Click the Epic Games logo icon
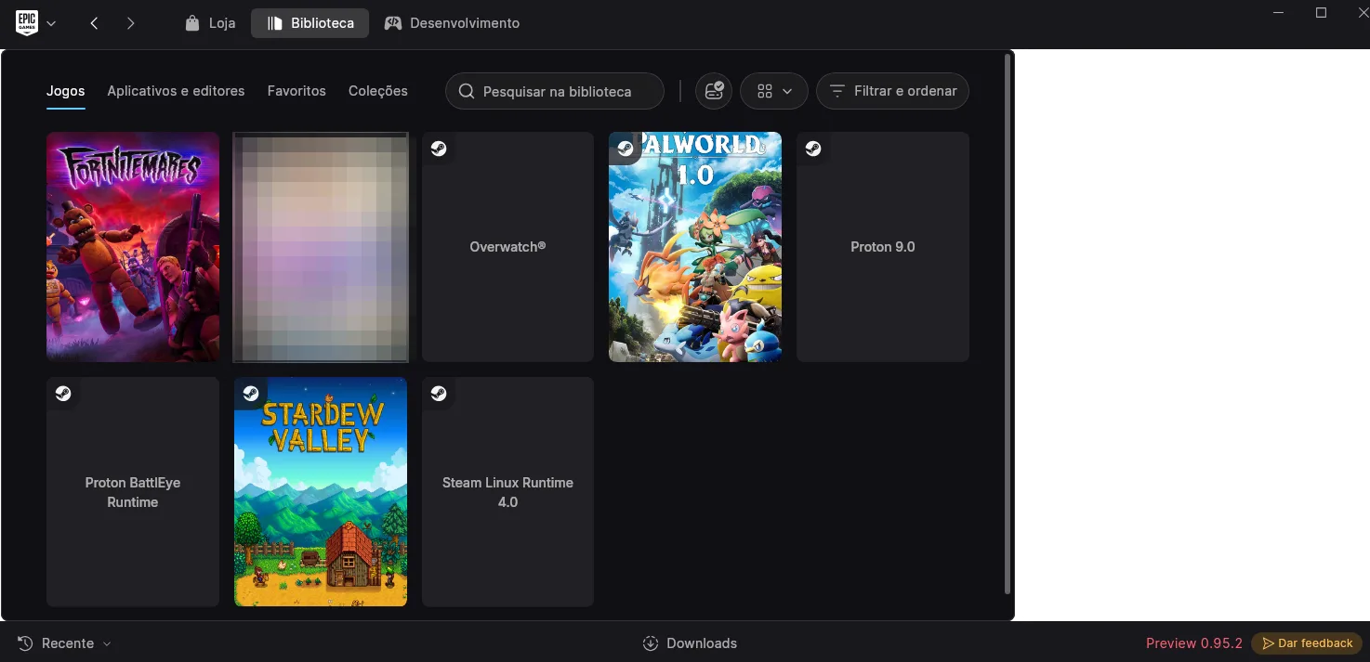 [x=27, y=22]
